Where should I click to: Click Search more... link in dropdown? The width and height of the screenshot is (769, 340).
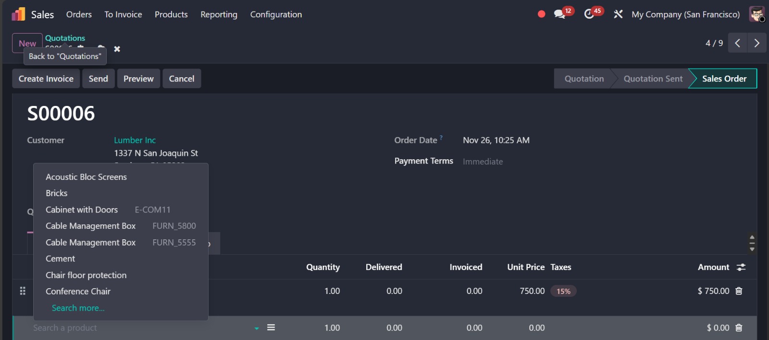[x=78, y=308]
